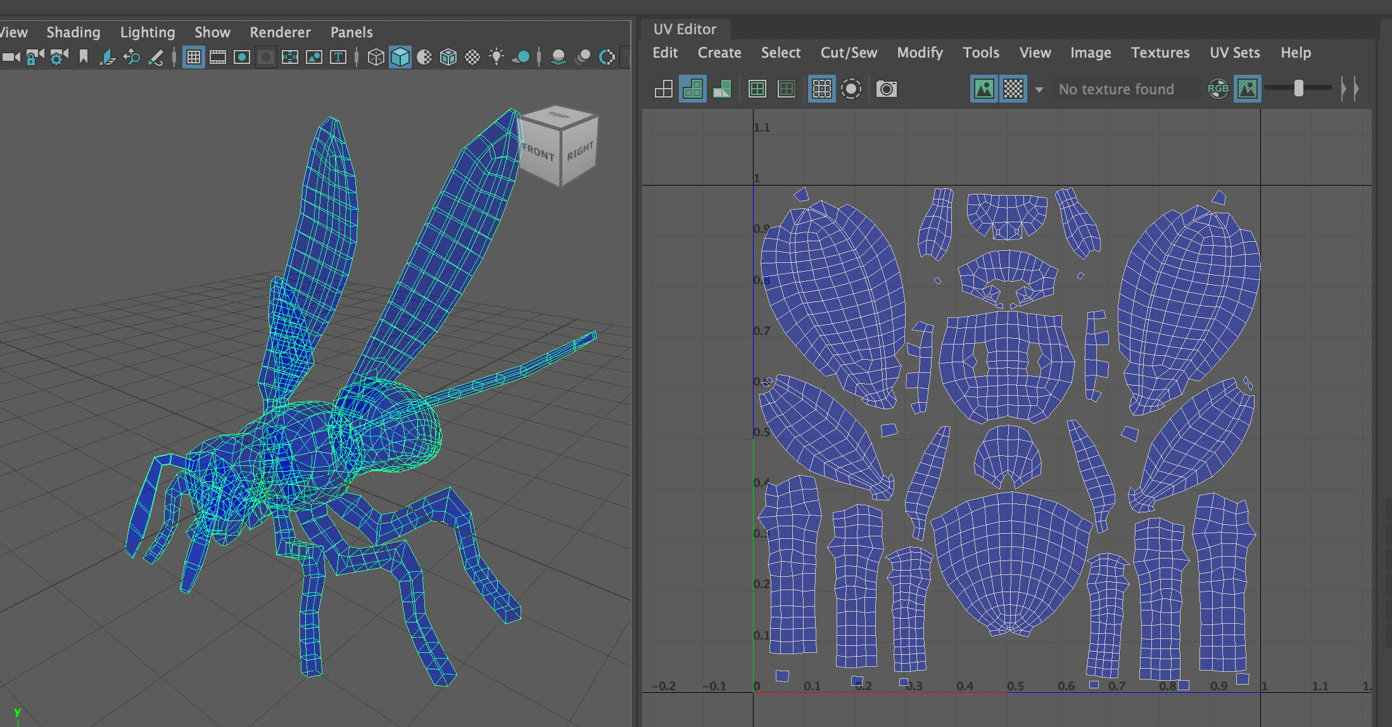Switch viewport to Wireframe display mode
The width and height of the screenshot is (1392, 727).
click(376, 56)
